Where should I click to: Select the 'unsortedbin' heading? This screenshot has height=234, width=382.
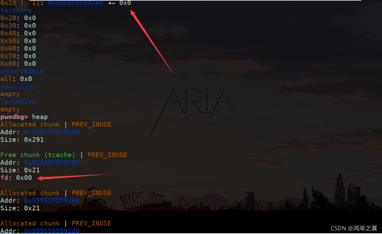coord(22,71)
